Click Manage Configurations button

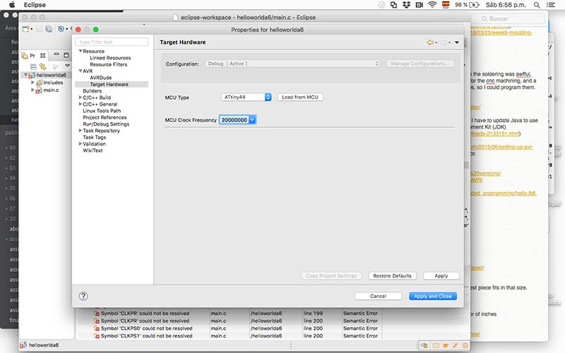[420, 64]
